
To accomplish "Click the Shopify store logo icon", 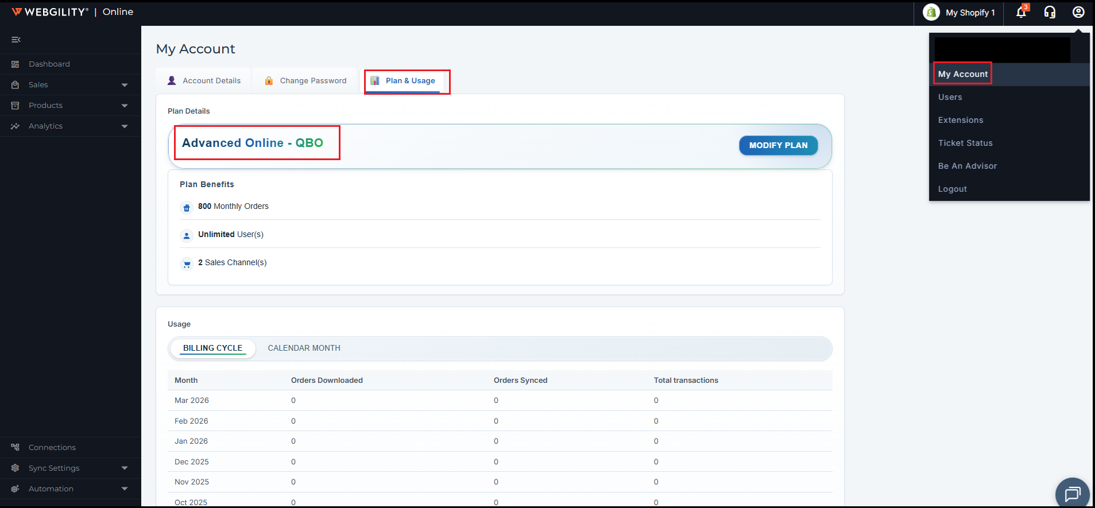I will point(931,12).
